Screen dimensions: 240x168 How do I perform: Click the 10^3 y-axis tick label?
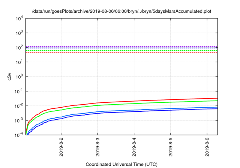[19, 33]
